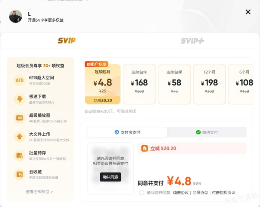Viewport: 260px width, 207px height.
Task: Open 查看全部权益 link
Action: pyautogui.click(x=39, y=192)
